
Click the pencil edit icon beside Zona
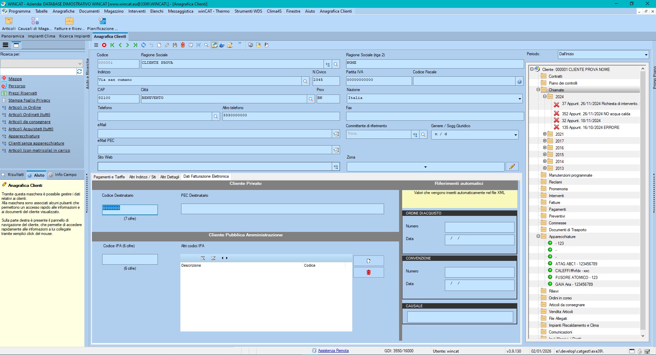[512, 166]
